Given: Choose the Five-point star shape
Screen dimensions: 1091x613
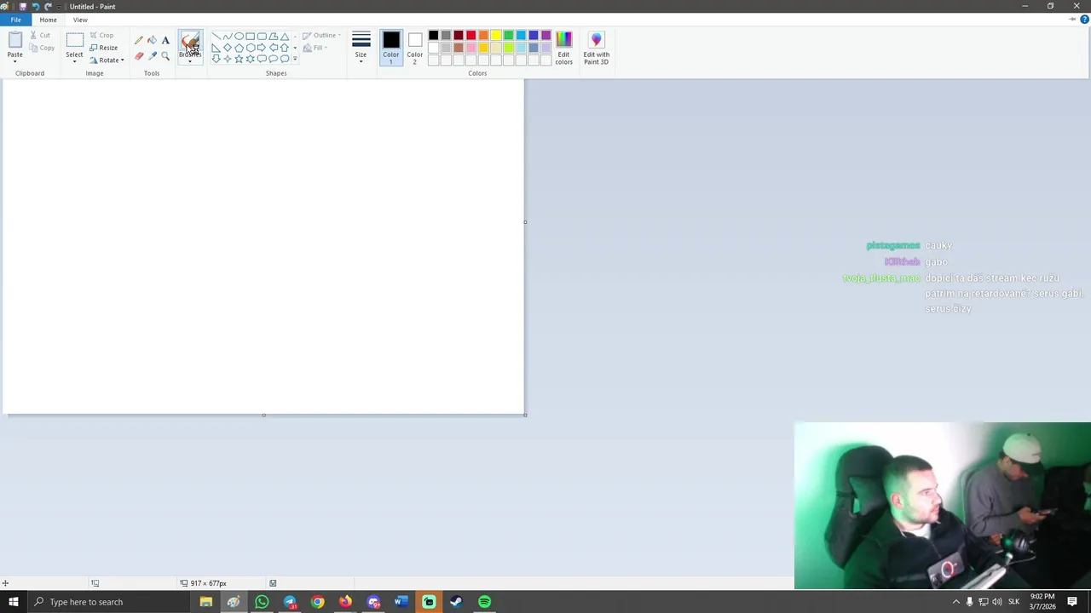Looking at the screenshot, I should pos(240,59).
